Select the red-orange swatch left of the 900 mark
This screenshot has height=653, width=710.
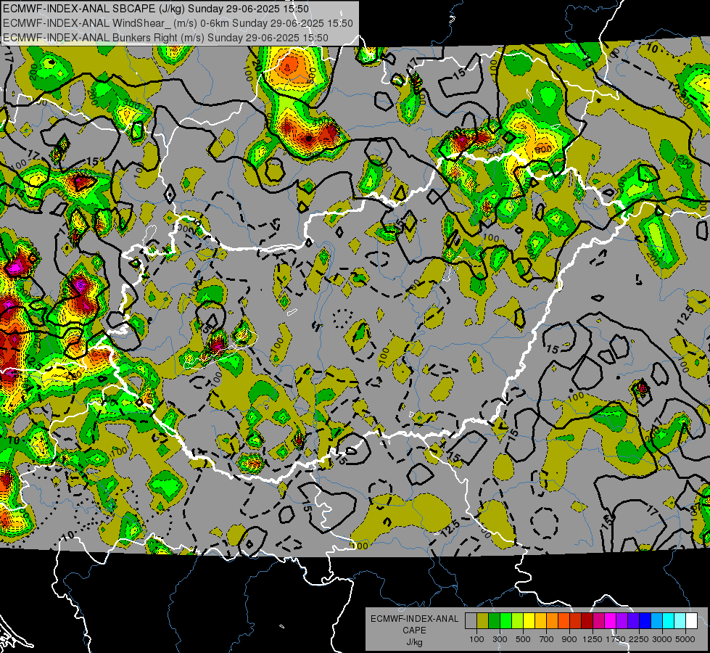pos(564,621)
